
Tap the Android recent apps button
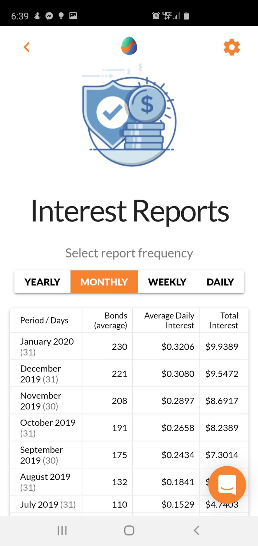click(x=62, y=531)
